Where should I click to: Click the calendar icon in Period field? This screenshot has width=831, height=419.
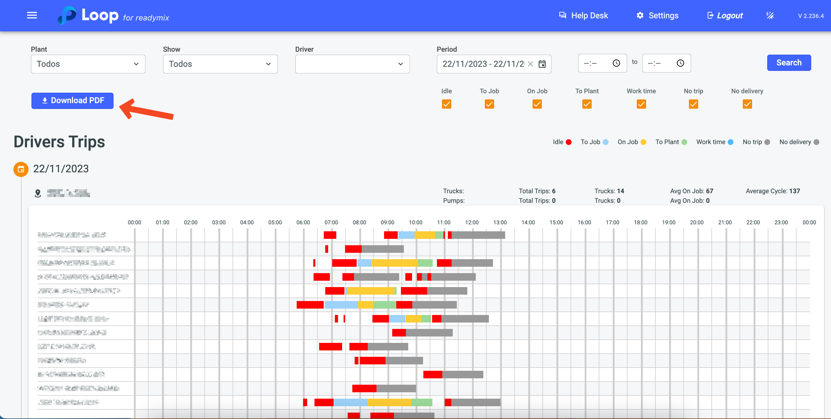[x=542, y=64]
